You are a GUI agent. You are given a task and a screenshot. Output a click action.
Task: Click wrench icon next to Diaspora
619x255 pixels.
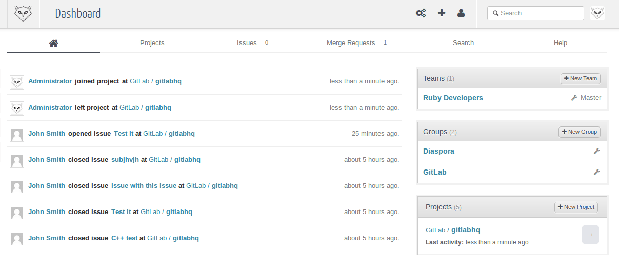point(596,151)
